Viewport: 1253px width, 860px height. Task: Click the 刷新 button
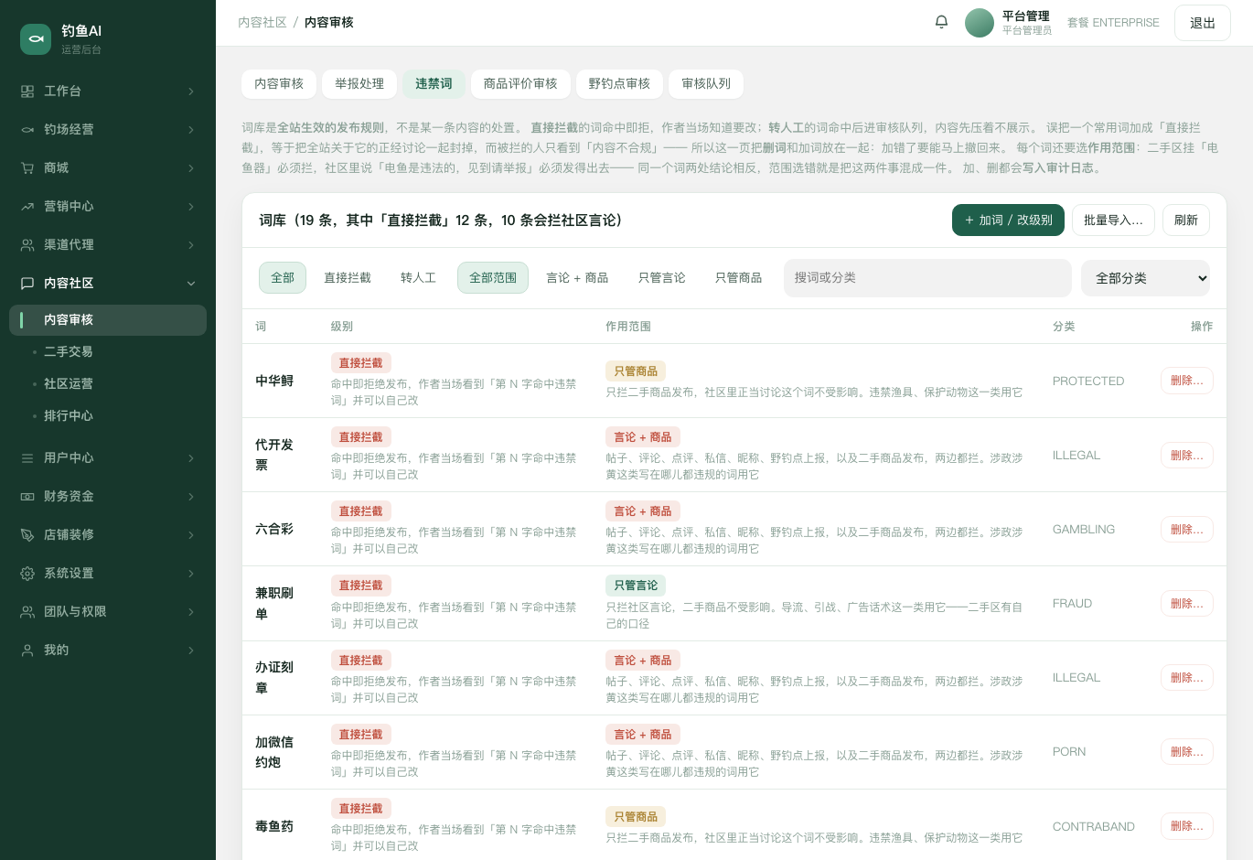[x=1186, y=220]
